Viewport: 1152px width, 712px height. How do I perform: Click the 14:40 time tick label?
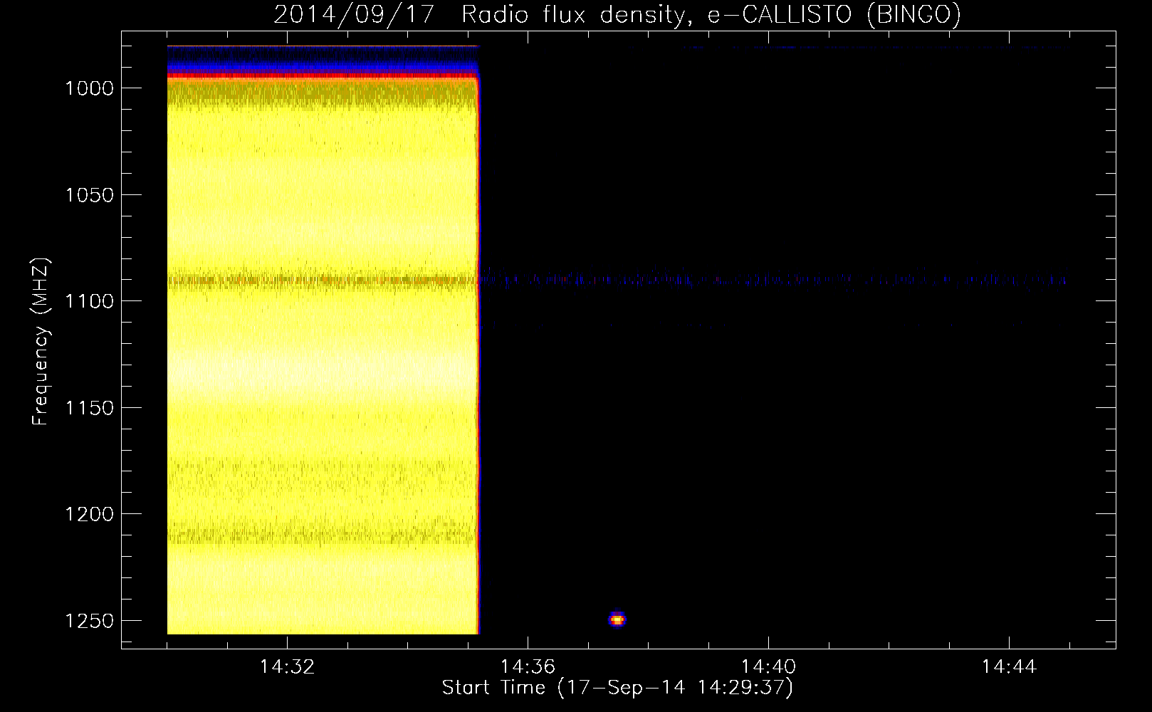click(x=768, y=667)
